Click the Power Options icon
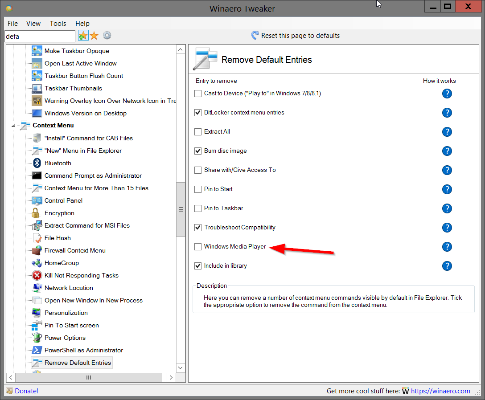Screen dimensions: 485x400 click(x=37, y=338)
